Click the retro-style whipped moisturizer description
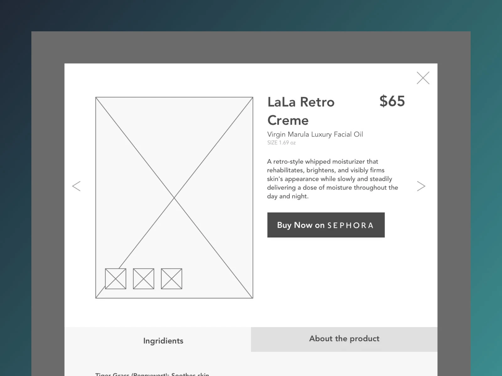This screenshot has width=502, height=376. click(332, 179)
